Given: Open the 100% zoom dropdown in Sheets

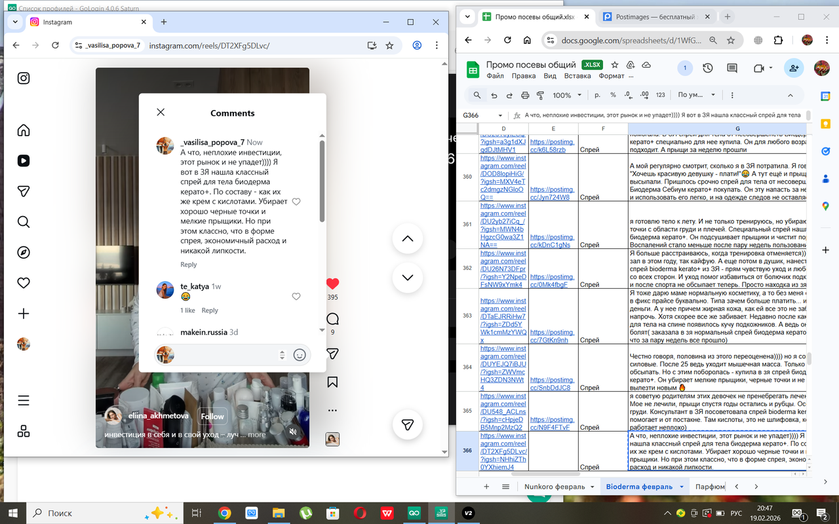Looking at the screenshot, I should tap(567, 95).
